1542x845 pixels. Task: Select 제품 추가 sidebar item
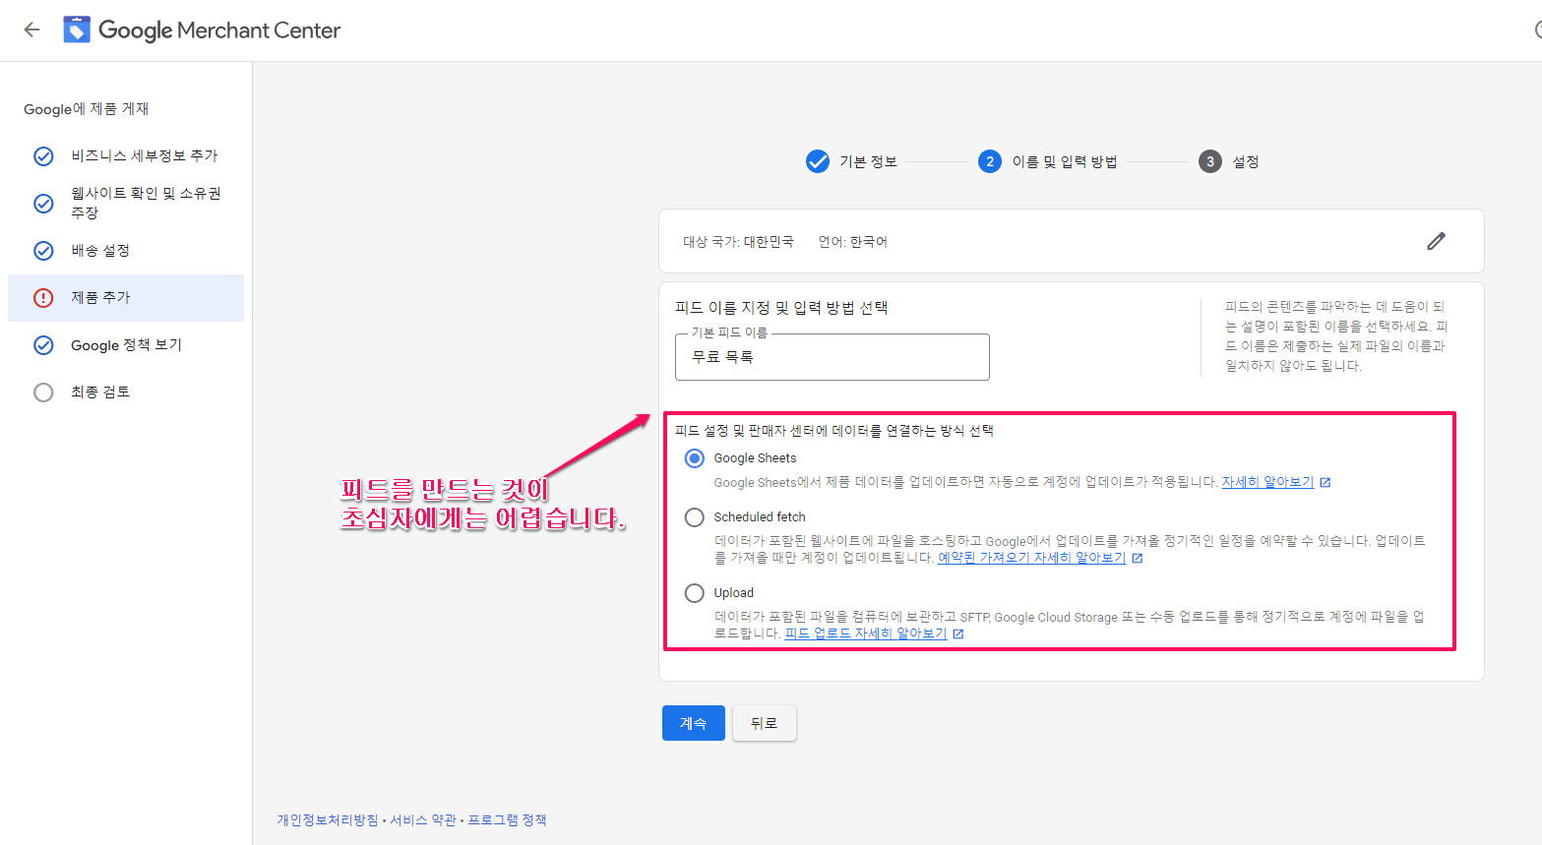coord(126,298)
